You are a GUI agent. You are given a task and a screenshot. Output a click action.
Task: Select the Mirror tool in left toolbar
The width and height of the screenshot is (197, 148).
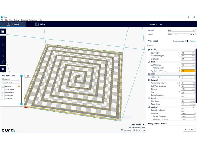tap(3, 56)
